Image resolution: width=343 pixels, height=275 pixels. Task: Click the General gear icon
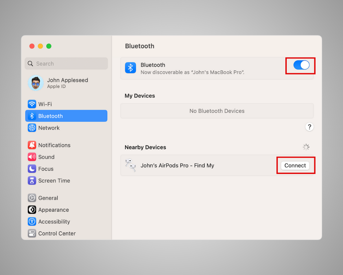32,198
